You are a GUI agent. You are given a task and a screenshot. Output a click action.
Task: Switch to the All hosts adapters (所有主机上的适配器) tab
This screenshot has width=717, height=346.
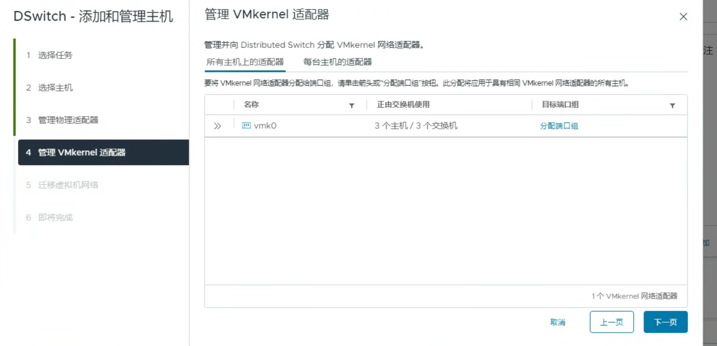pos(245,62)
